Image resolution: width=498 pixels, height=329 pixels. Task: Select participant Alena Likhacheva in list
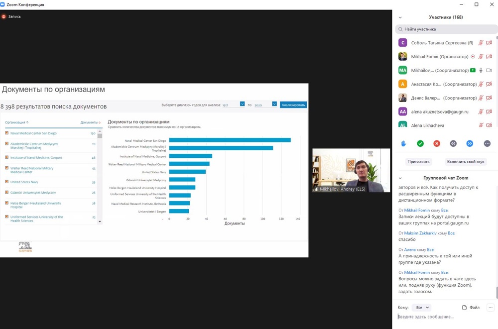pos(445,125)
